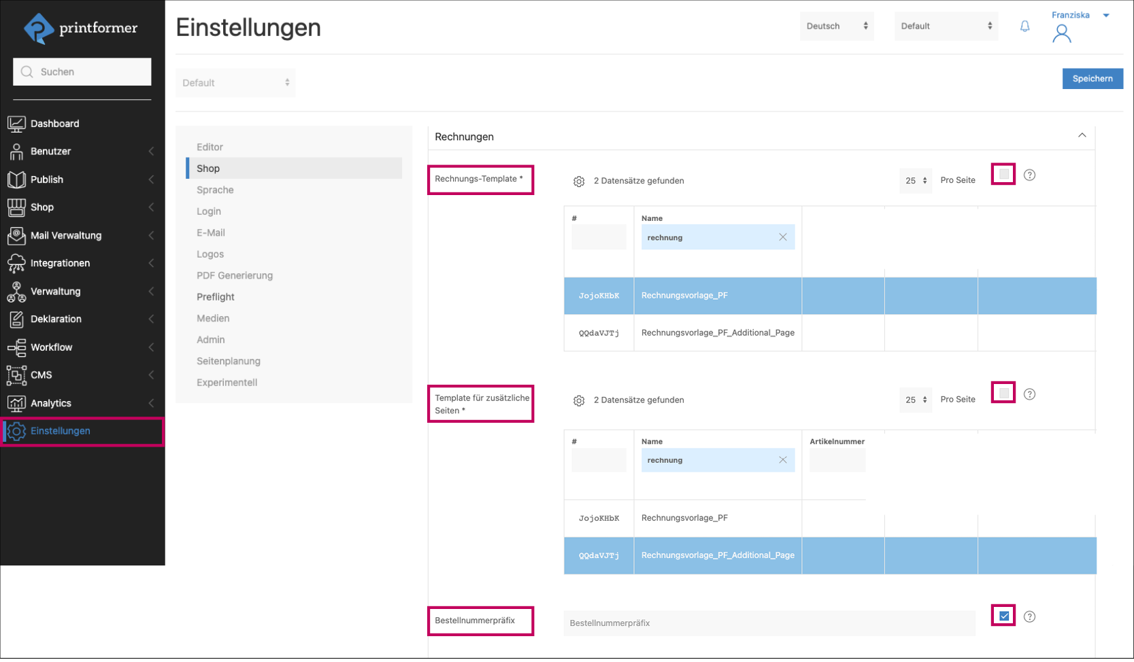Open the Mail Verwaltung section
This screenshot has width=1134, height=662.
pos(64,235)
